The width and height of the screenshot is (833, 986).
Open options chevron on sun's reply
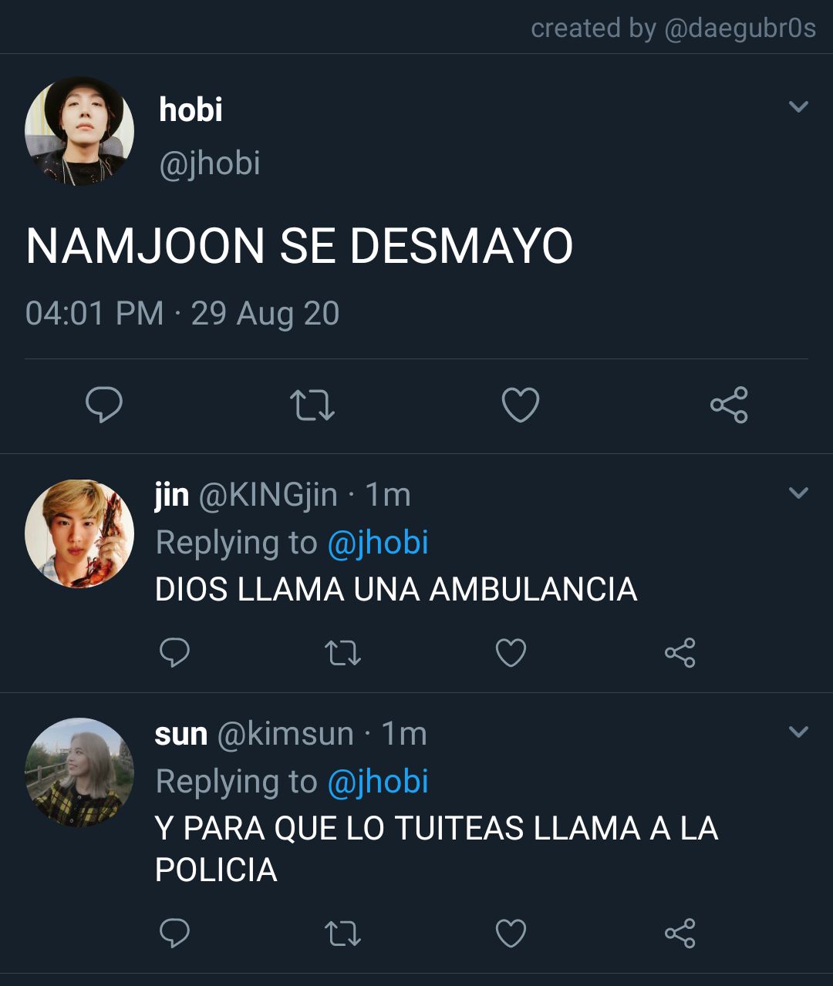799,731
